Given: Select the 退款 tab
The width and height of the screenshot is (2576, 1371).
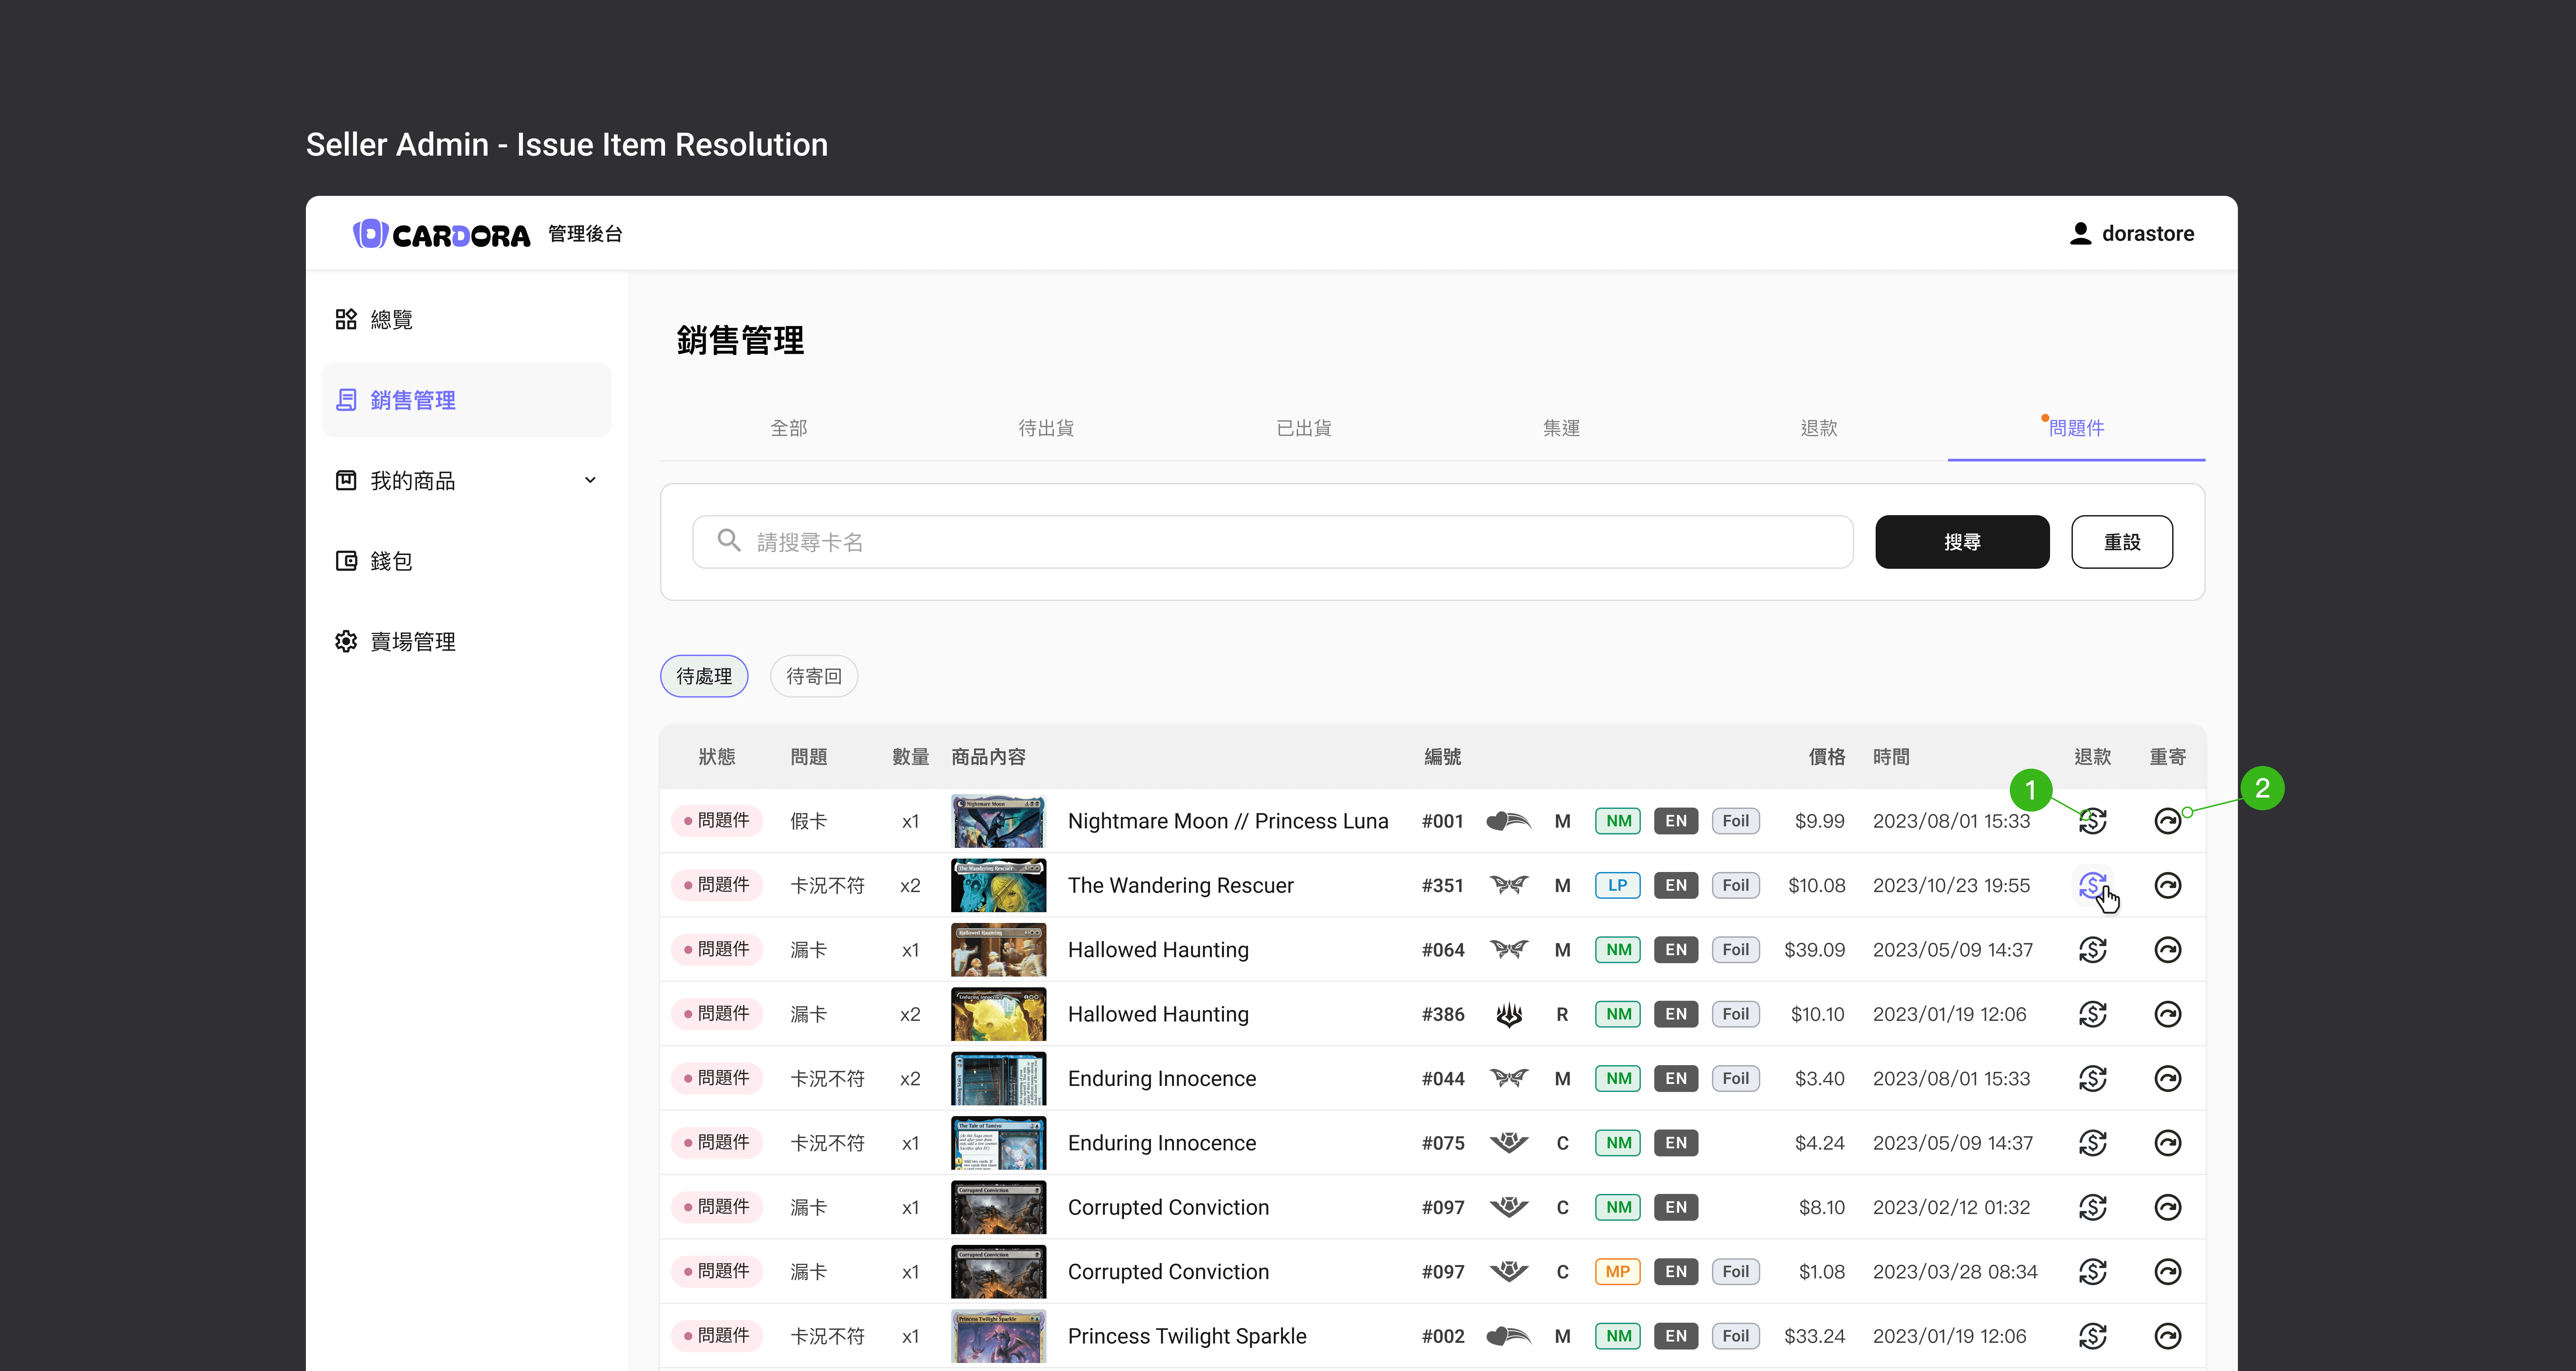Looking at the screenshot, I should coord(1819,428).
